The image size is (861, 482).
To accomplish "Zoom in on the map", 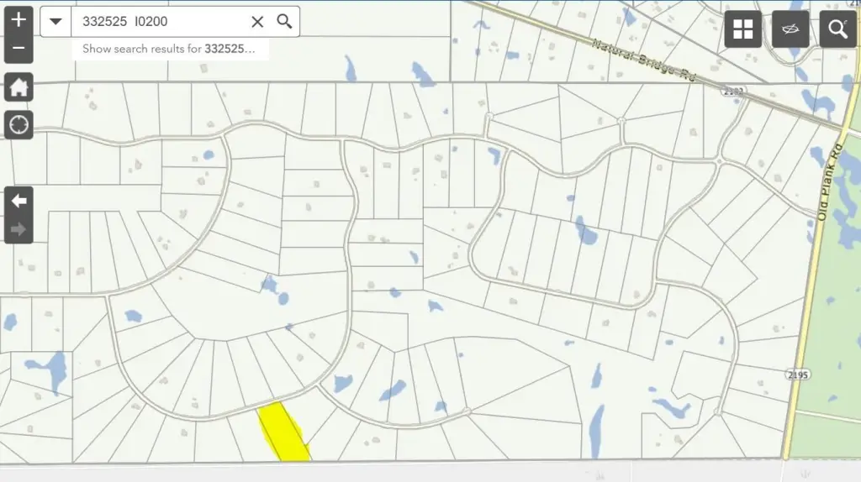I will (18, 20).
